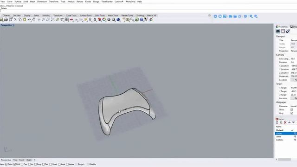Viewport: 297px width, 167px height.
Task: Select the 'other' layer row
Action: click(286, 137)
